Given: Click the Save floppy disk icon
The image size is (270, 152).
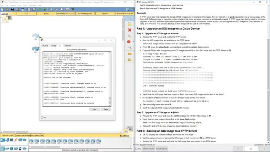Looking at the screenshot, I should click(x=12, y=9).
